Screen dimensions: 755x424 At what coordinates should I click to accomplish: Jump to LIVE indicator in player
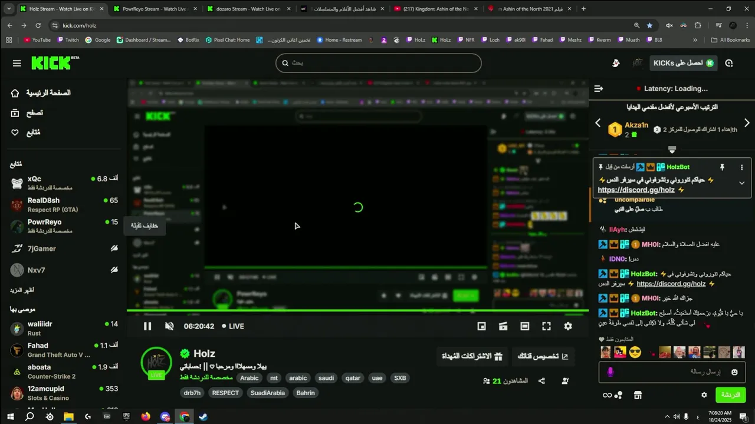(x=233, y=326)
